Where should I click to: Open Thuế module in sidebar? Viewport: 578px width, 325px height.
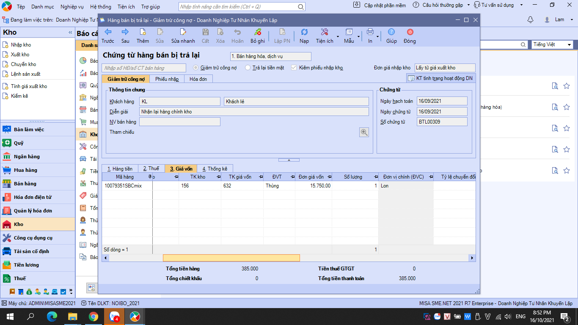tap(38, 278)
